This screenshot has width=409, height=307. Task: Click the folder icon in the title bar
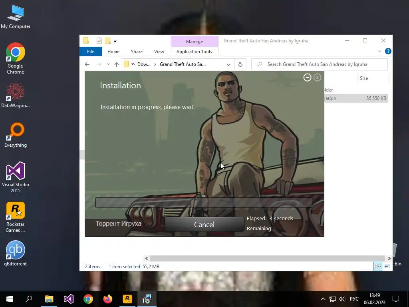click(x=86, y=40)
